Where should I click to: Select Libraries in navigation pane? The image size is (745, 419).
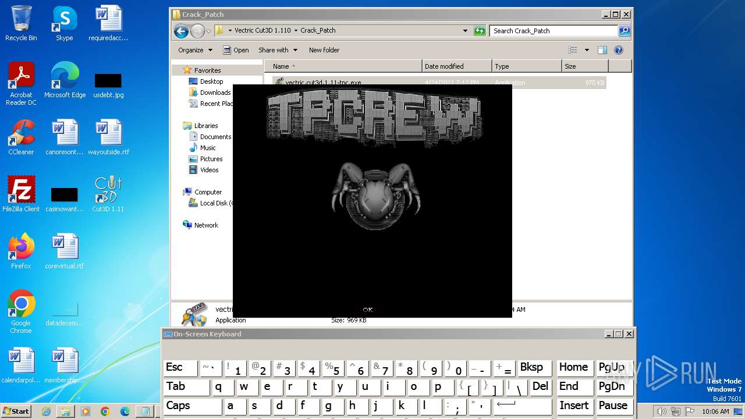tap(206, 126)
